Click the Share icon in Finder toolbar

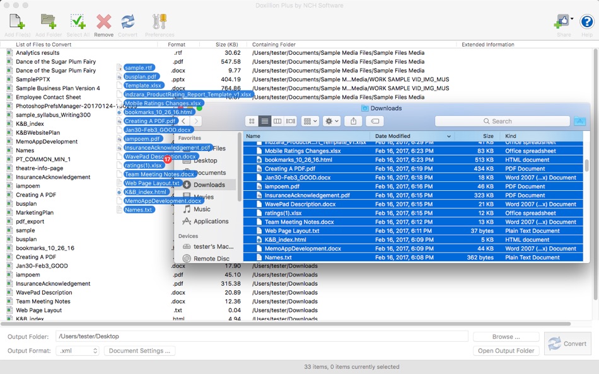coord(354,121)
